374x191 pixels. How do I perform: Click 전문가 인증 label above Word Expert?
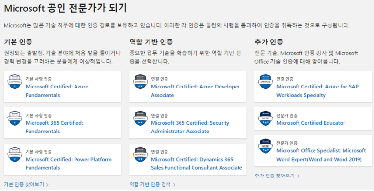coord(287,143)
